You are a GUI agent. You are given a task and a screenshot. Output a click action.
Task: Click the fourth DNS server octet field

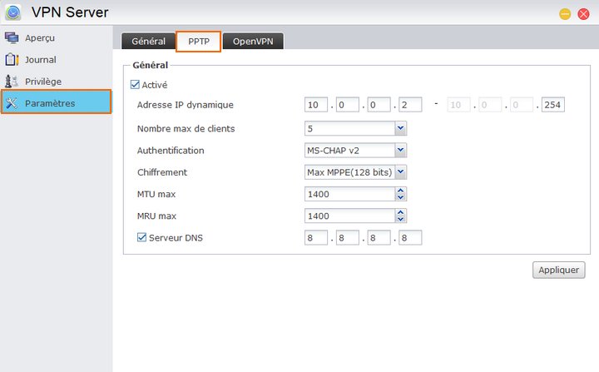click(410, 238)
